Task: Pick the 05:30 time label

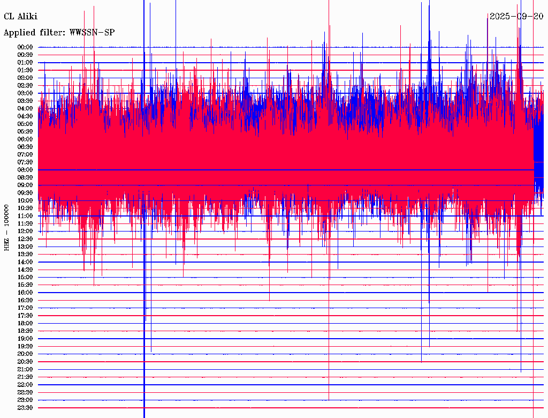Action: (x=25, y=132)
